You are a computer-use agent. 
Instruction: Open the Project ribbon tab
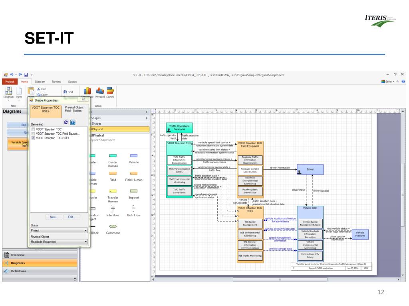coord(10,82)
